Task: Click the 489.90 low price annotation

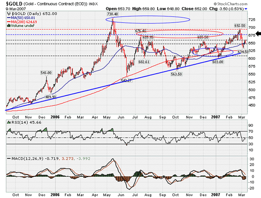Action: (x=51, y=97)
